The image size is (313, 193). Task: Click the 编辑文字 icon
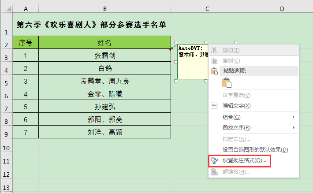(x=214, y=105)
